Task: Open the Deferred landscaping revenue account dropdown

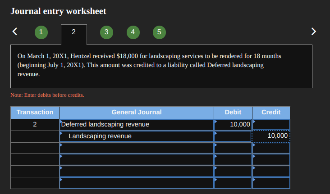Action: (137, 125)
